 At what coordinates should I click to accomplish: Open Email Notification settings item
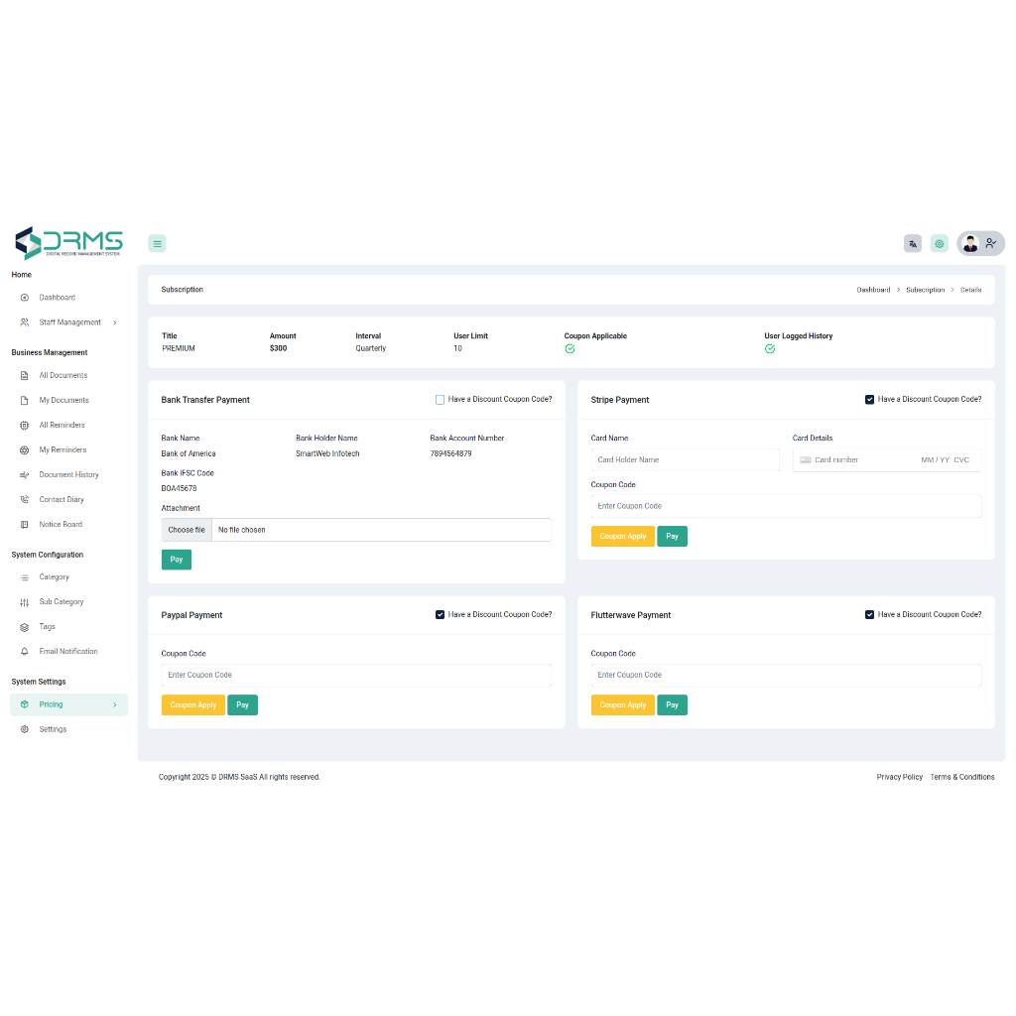pyautogui.click(x=68, y=651)
